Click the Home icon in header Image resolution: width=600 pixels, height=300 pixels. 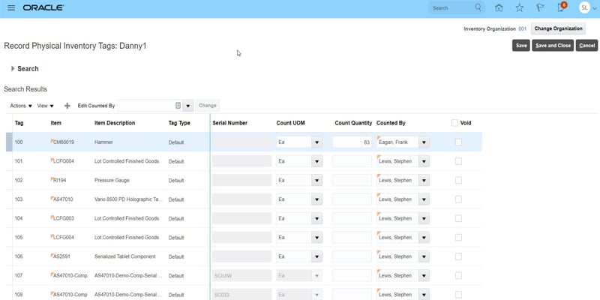(499, 7)
